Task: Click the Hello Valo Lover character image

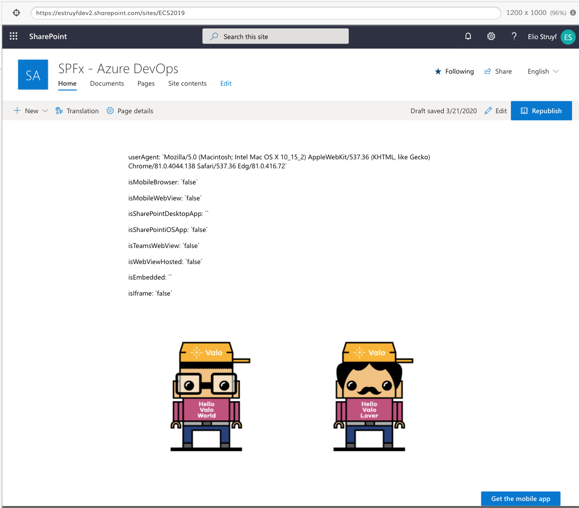Action: [x=373, y=396]
